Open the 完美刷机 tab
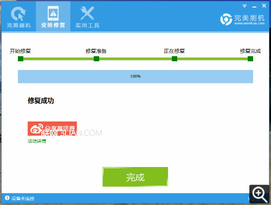271x205 pixels. tap(18, 17)
